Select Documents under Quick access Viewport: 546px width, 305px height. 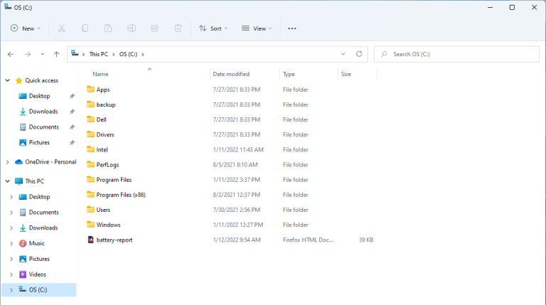44,127
